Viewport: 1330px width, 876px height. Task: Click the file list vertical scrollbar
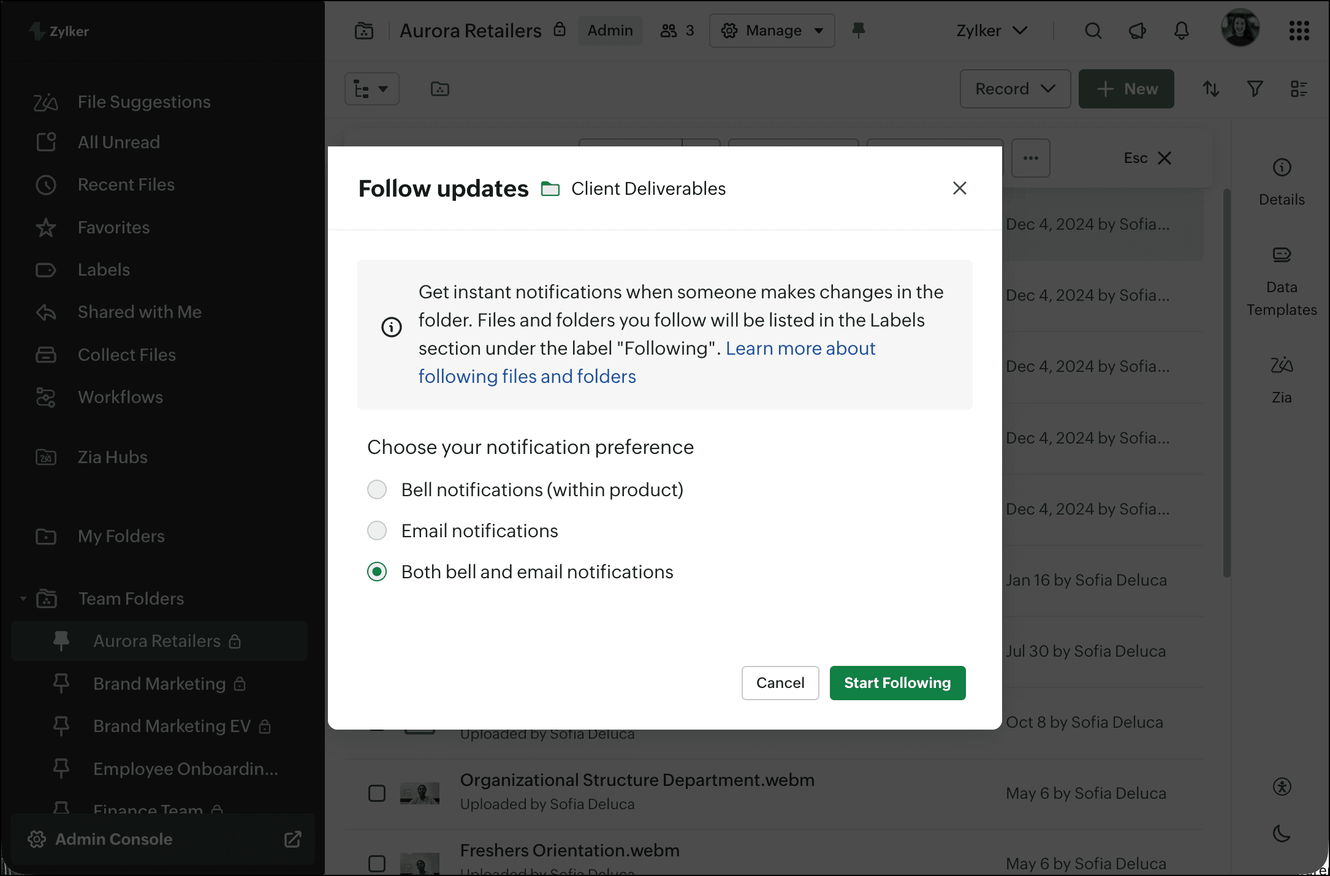point(1226,383)
